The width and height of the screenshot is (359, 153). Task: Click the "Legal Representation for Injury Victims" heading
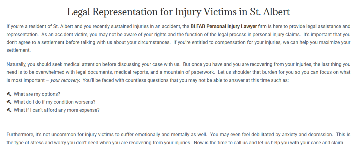point(178,12)
